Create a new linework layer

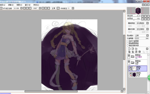[x=133, y=49]
